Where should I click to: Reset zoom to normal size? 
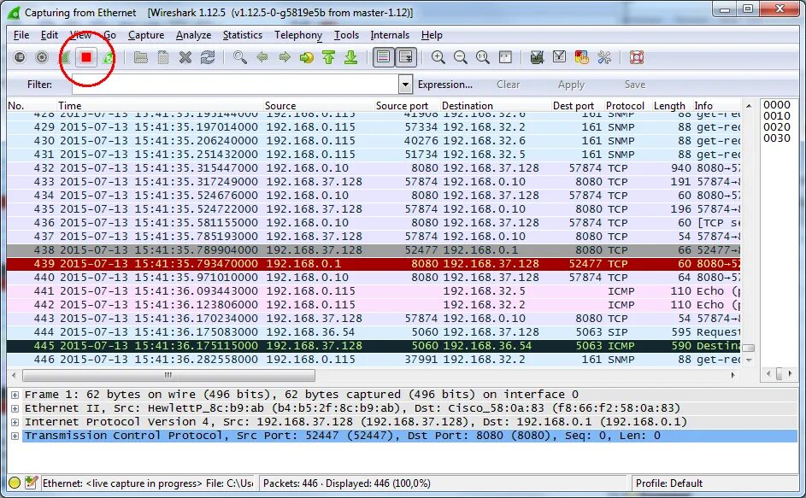482,57
